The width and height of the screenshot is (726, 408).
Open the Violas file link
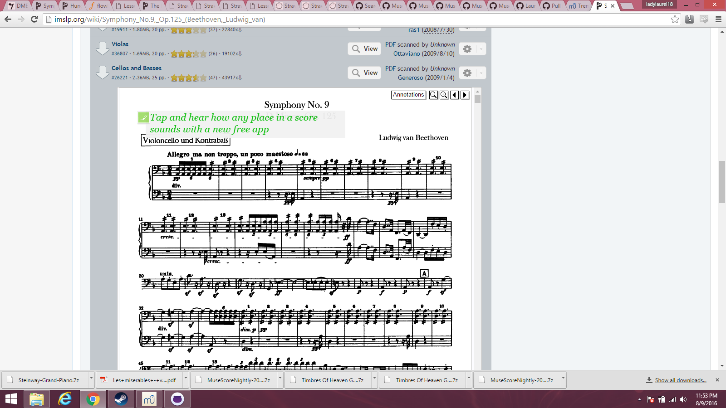tap(120, 44)
